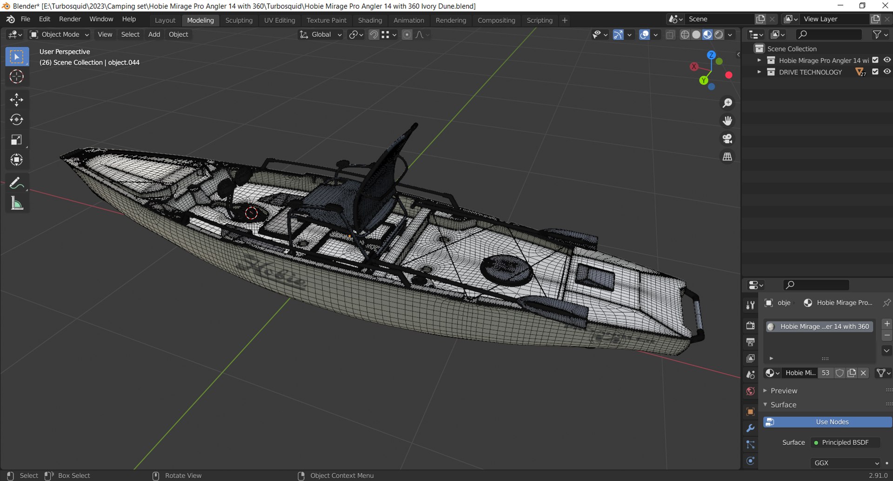Screen dimensions: 893x481
Task: Toggle snapping magnet in viewport header
Action: coord(373,34)
